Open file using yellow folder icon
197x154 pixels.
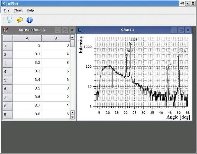(20, 20)
